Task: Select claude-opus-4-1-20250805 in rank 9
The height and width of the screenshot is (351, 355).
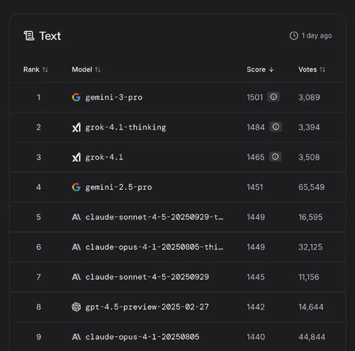Action: [142, 337]
